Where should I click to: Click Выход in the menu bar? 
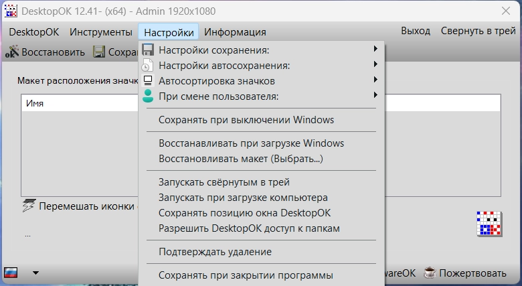[416, 31]
